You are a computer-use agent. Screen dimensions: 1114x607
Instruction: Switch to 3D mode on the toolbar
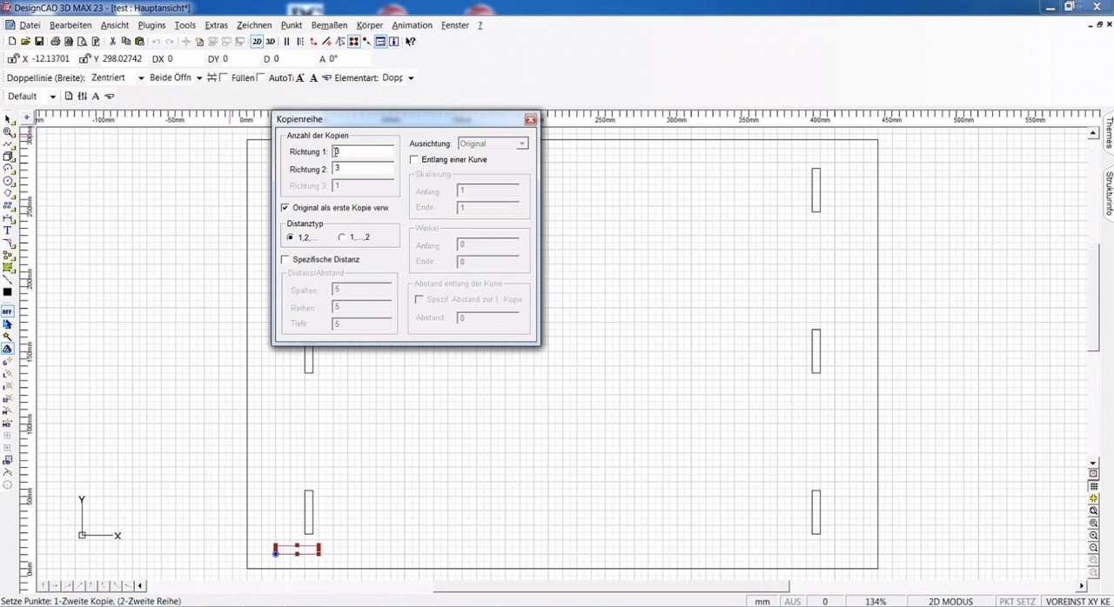click(x=270, y=41)
